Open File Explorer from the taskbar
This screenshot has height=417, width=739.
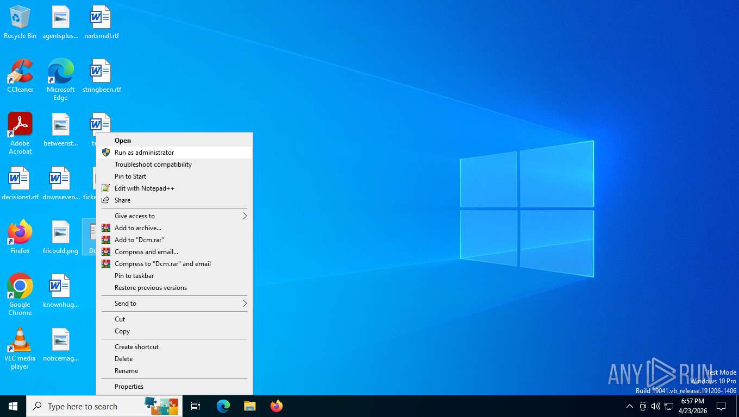tap(249, 406)
